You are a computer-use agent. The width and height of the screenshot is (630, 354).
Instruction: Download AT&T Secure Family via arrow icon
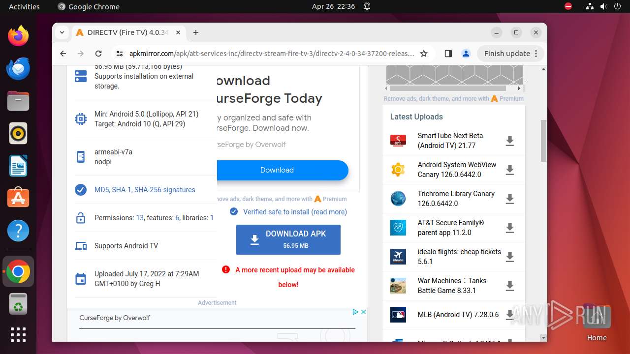[510, 228]
